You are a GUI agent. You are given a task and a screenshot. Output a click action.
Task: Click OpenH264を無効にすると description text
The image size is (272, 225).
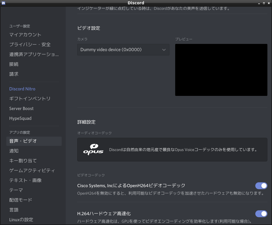pyautogui.click(x=171, y=193)
